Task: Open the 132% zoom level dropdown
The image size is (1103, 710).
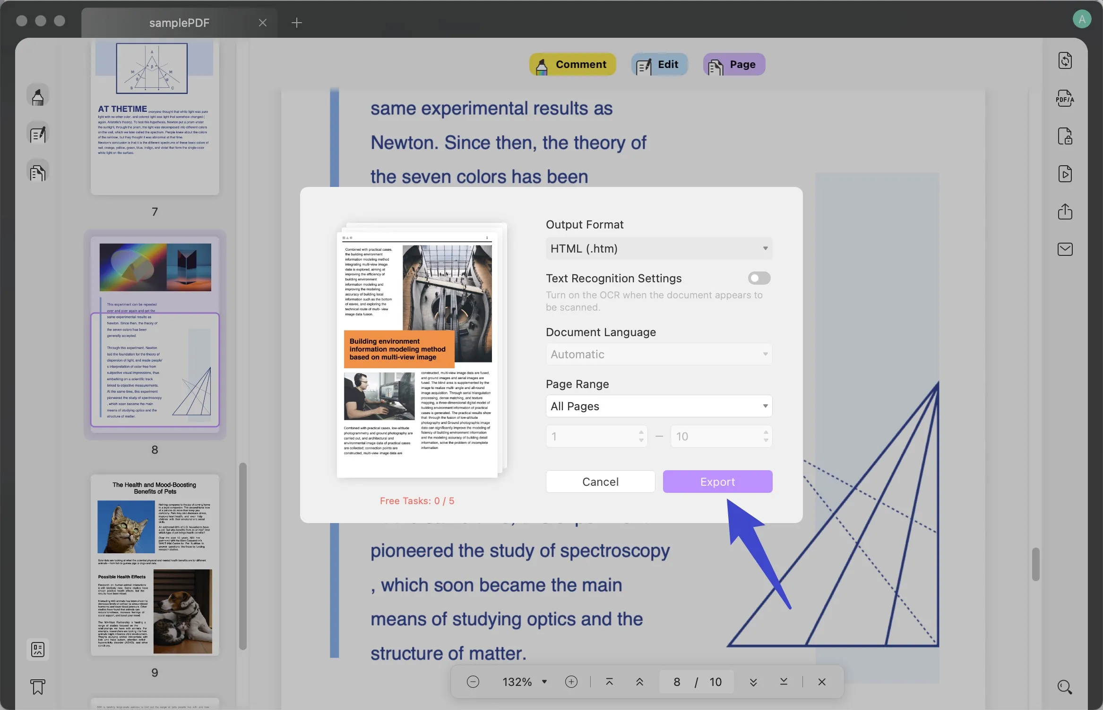Action: tap(525, 682)
